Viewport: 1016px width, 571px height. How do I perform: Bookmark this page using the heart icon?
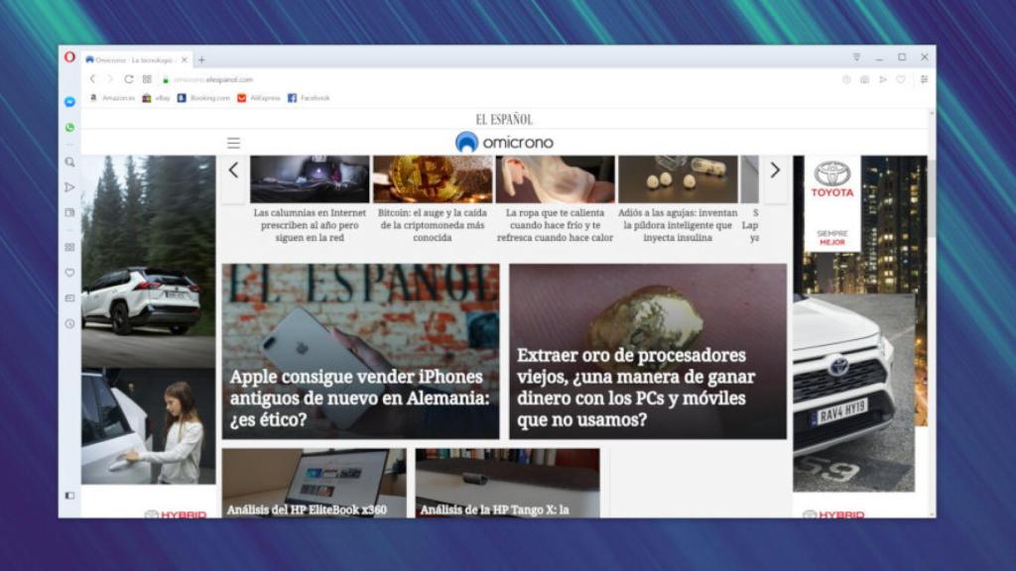(x=901, y=79)
